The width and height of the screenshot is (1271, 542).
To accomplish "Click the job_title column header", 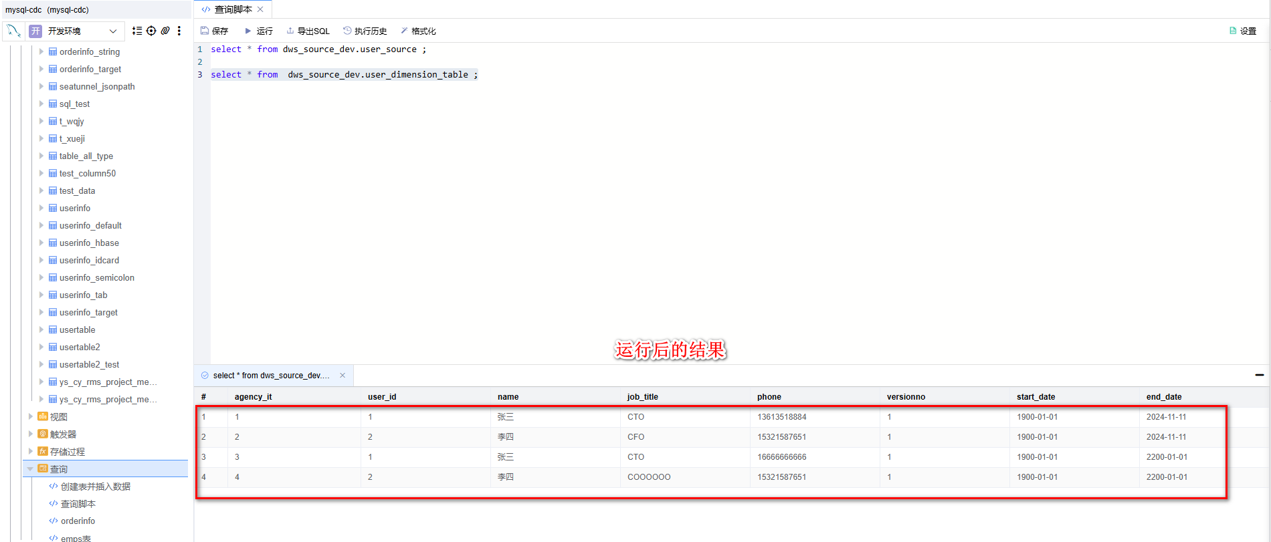I will 643,397.
